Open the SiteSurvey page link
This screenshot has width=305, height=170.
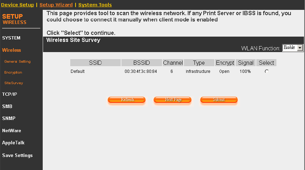point(14,83)
